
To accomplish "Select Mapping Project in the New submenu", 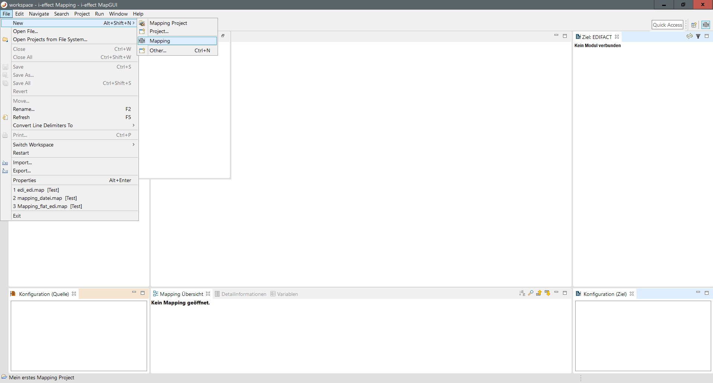I will [x=168, y=23].
